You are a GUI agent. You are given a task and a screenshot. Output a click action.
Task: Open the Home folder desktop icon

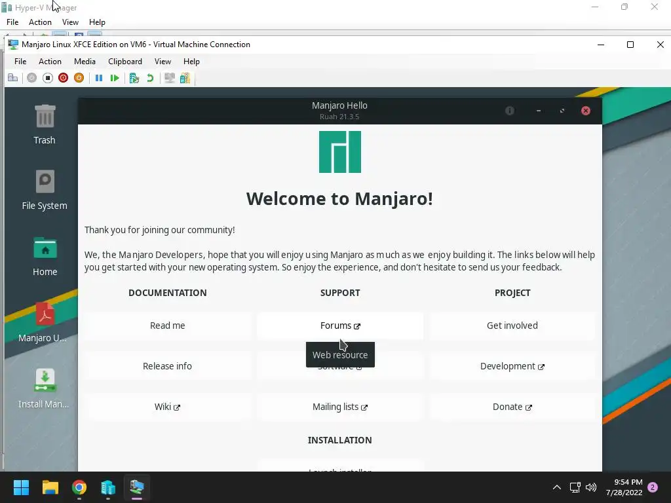(45, 256)
